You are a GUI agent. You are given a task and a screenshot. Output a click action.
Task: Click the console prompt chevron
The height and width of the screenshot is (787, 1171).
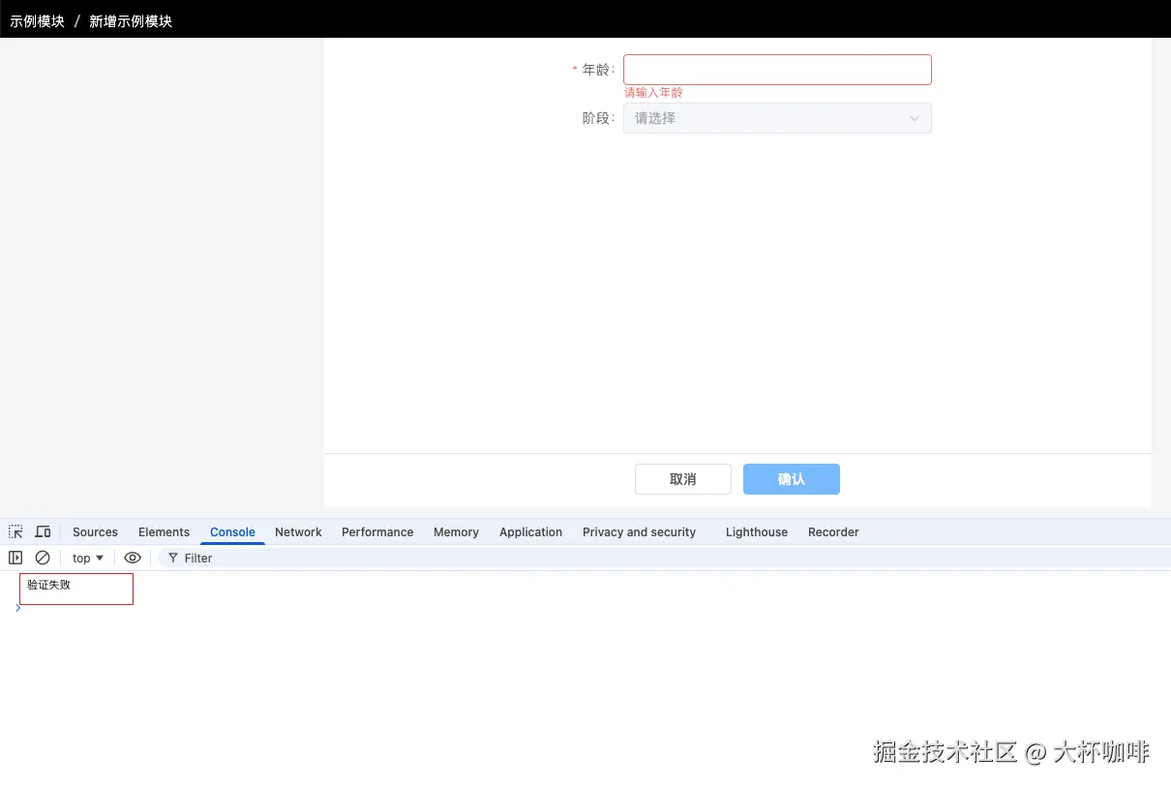point(17,608)
